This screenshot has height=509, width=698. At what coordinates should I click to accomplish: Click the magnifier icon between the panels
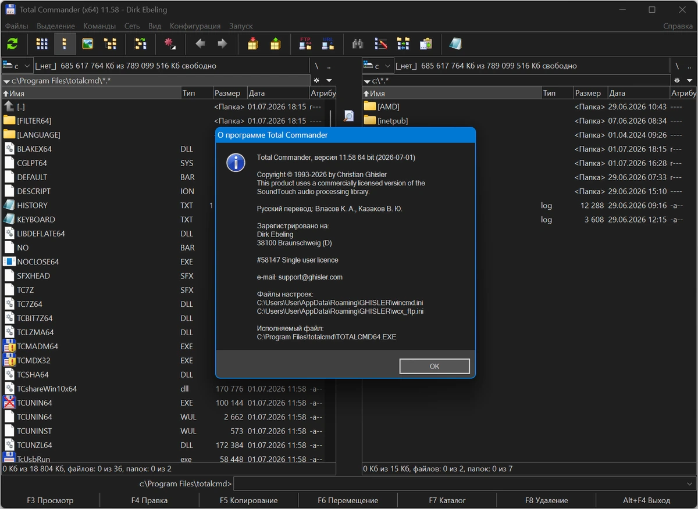(348, 116)
